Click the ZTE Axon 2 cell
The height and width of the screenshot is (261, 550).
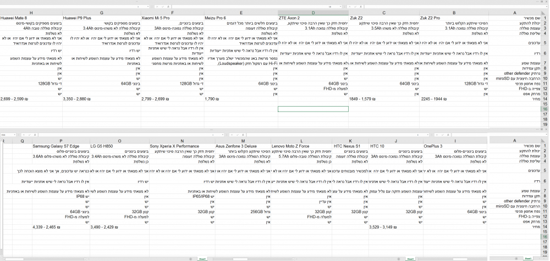tap(313, 18)
